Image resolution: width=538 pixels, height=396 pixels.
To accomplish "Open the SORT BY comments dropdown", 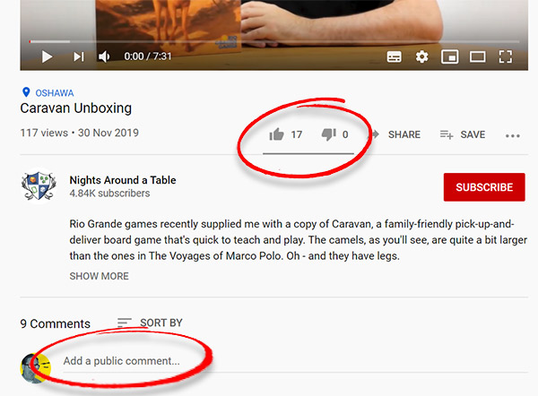I will coord(150,323).
